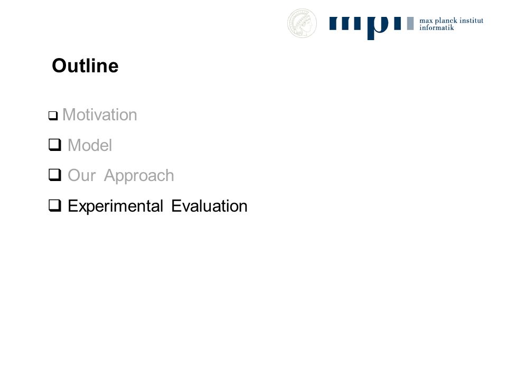
Task: Click the Outline slide title
Action: click(86, 66)
